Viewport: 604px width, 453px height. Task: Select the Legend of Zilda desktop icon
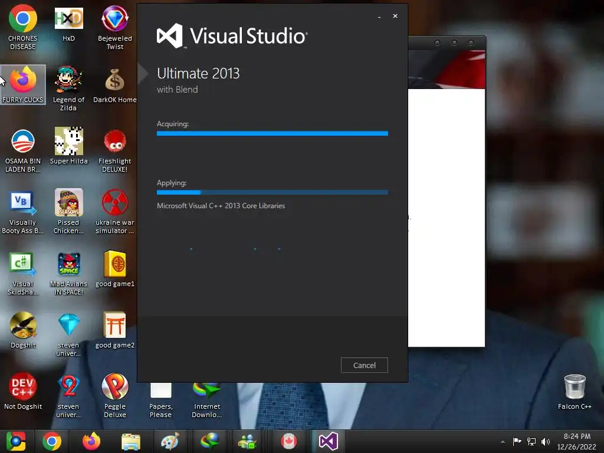click(x=68, y=88)
